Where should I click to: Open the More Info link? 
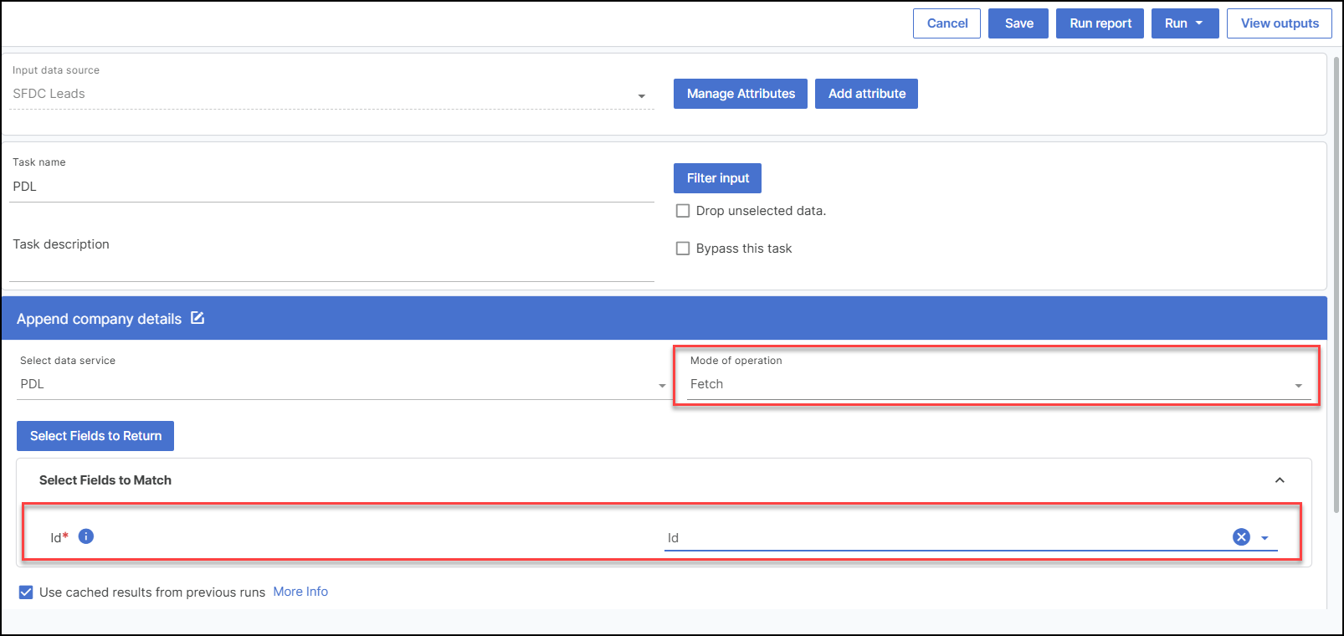[300, 592]
